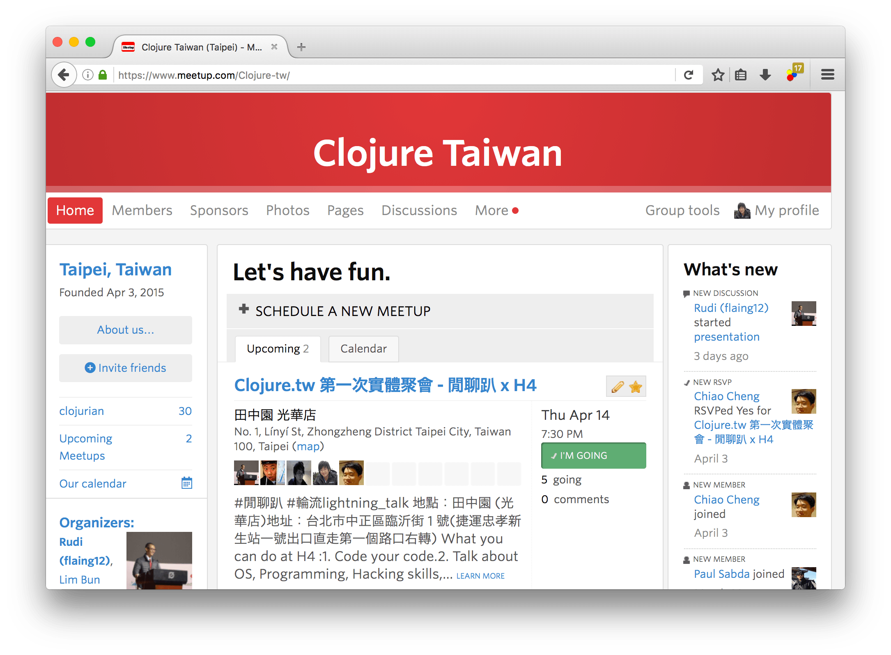Open the Discussions navigation item
The image size is (891, 655).
[419, 211]
